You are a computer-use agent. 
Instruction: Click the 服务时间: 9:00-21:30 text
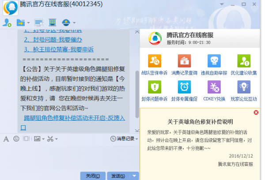(189, 42)
